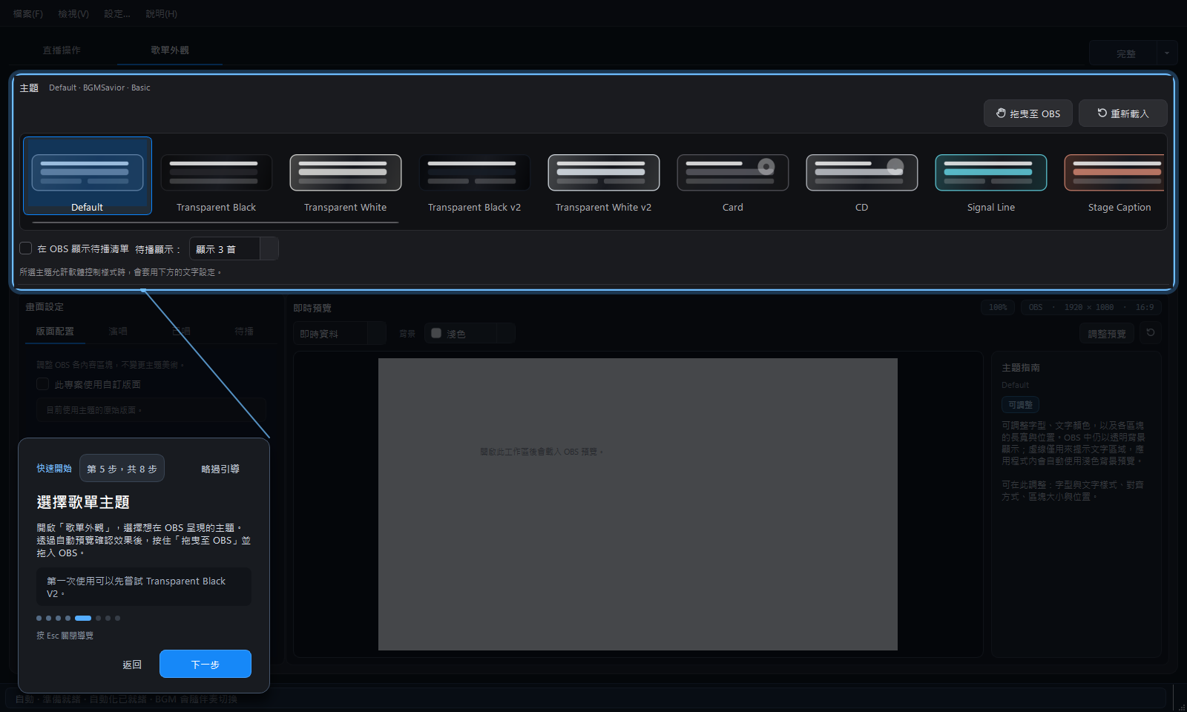Choose the Transparent White theme
Viewport: 1187px width, 712px height.
point(345,176)
